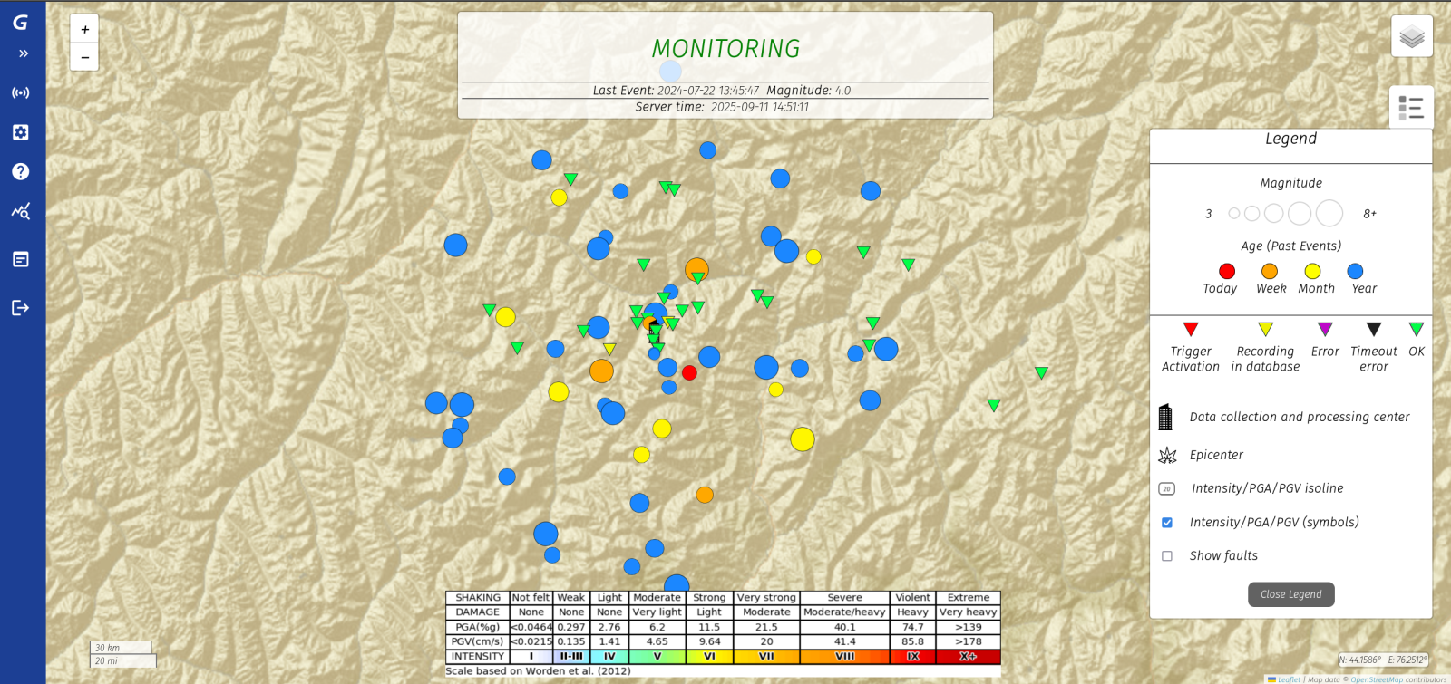Open the Leaflet attribution link
The image size is (1451, 684).
coord(1289,679)
